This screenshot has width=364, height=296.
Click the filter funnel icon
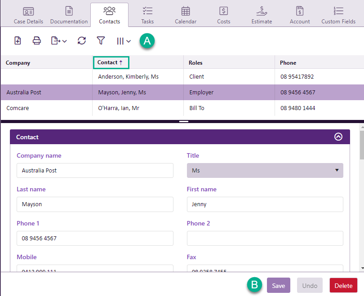click(x=101, y=41)
